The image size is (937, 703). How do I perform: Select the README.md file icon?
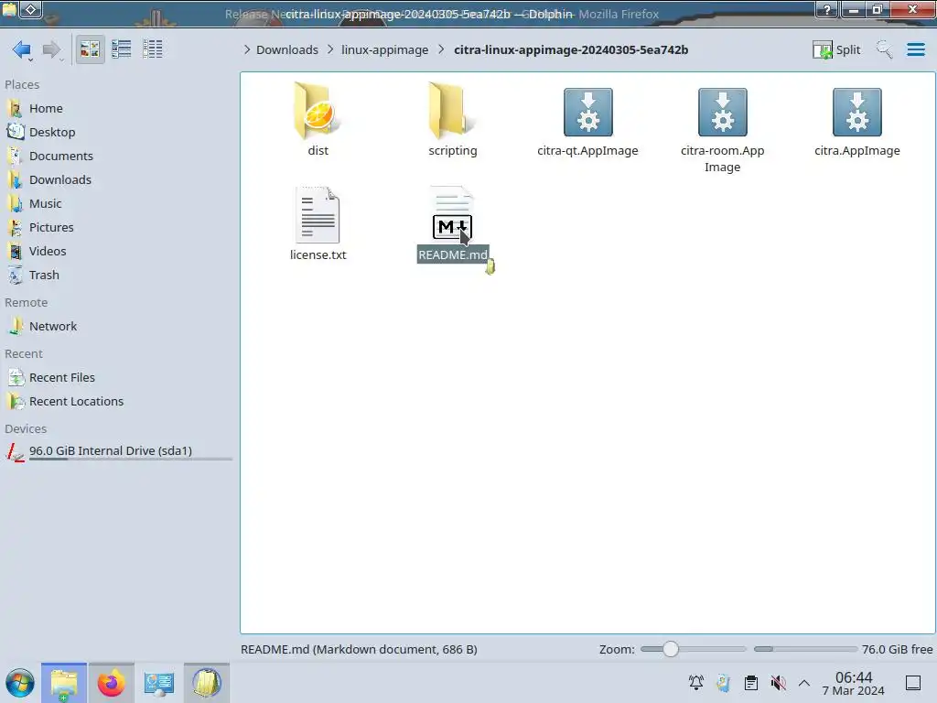tap(452, 213)
